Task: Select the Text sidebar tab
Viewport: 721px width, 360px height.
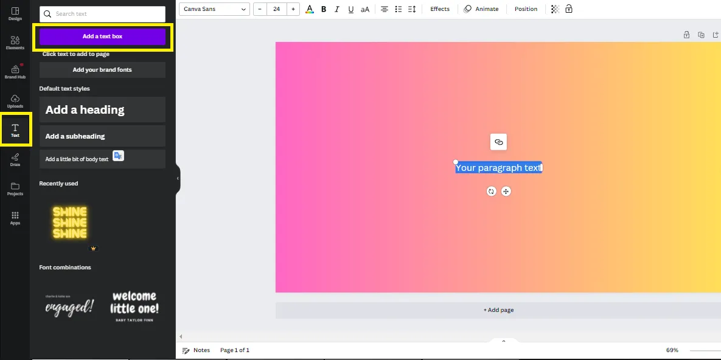Action: (15, 130)
